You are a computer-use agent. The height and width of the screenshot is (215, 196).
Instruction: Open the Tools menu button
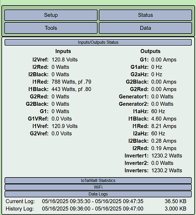pyautogui.click(x=51, y=28)
